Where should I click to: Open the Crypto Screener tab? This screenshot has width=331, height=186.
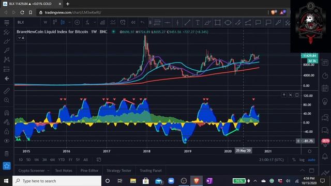tap(32, 171)
